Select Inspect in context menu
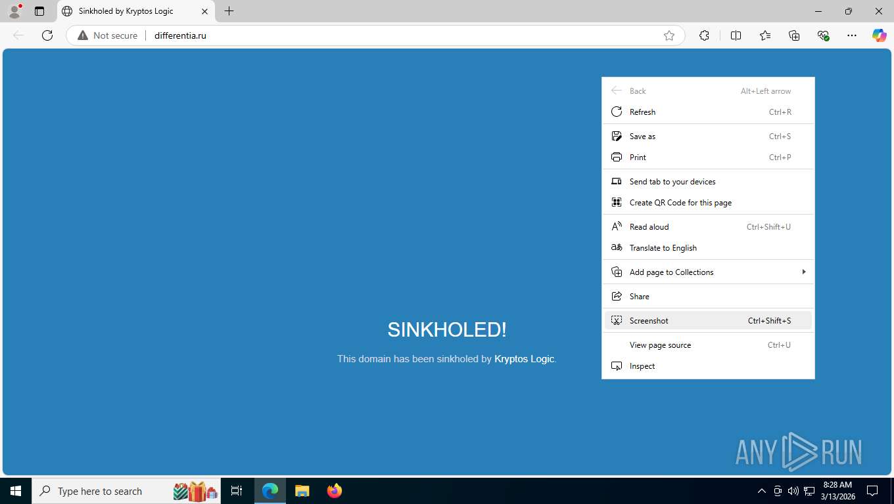 click(x=708, y=366)
